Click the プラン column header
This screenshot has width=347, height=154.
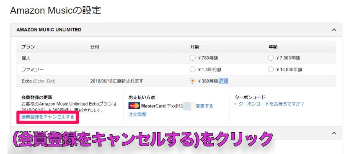tap(28, 47)
